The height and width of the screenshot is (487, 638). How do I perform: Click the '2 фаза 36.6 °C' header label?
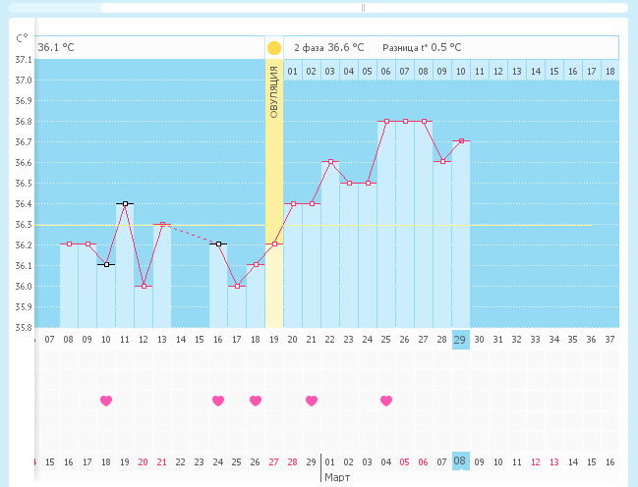coord(328,47)
